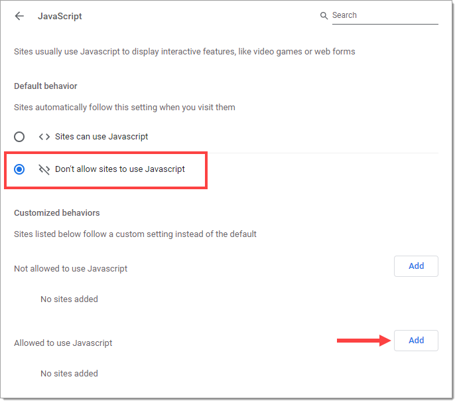Focus the Search settings text field
457x403 pixels.
[385, 15]
